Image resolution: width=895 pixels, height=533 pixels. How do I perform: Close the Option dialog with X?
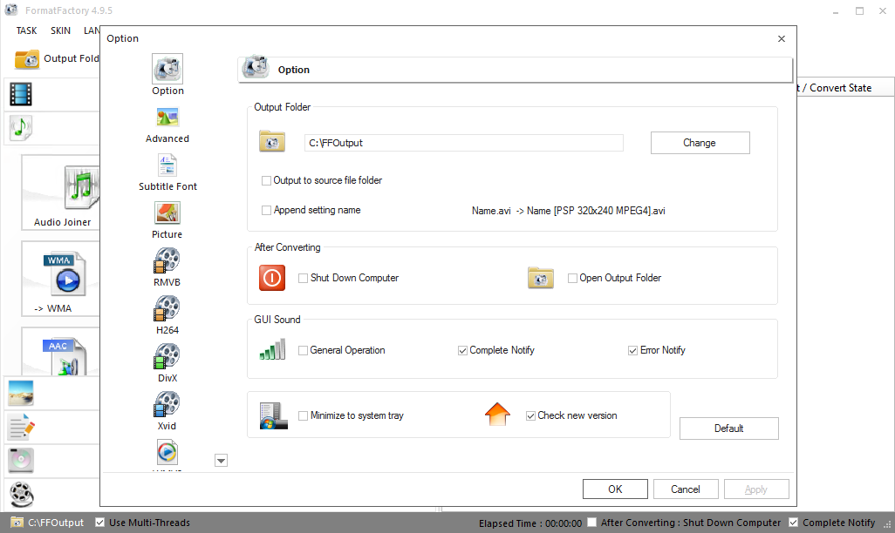click(x=782, y=39)
